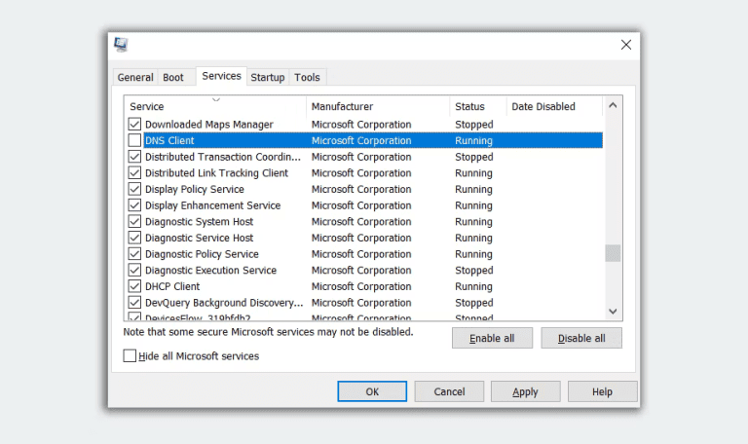Open the Boot tab
Image resolution: width=748 pixels, height=444 pixels.
click(x=173, y=77)
